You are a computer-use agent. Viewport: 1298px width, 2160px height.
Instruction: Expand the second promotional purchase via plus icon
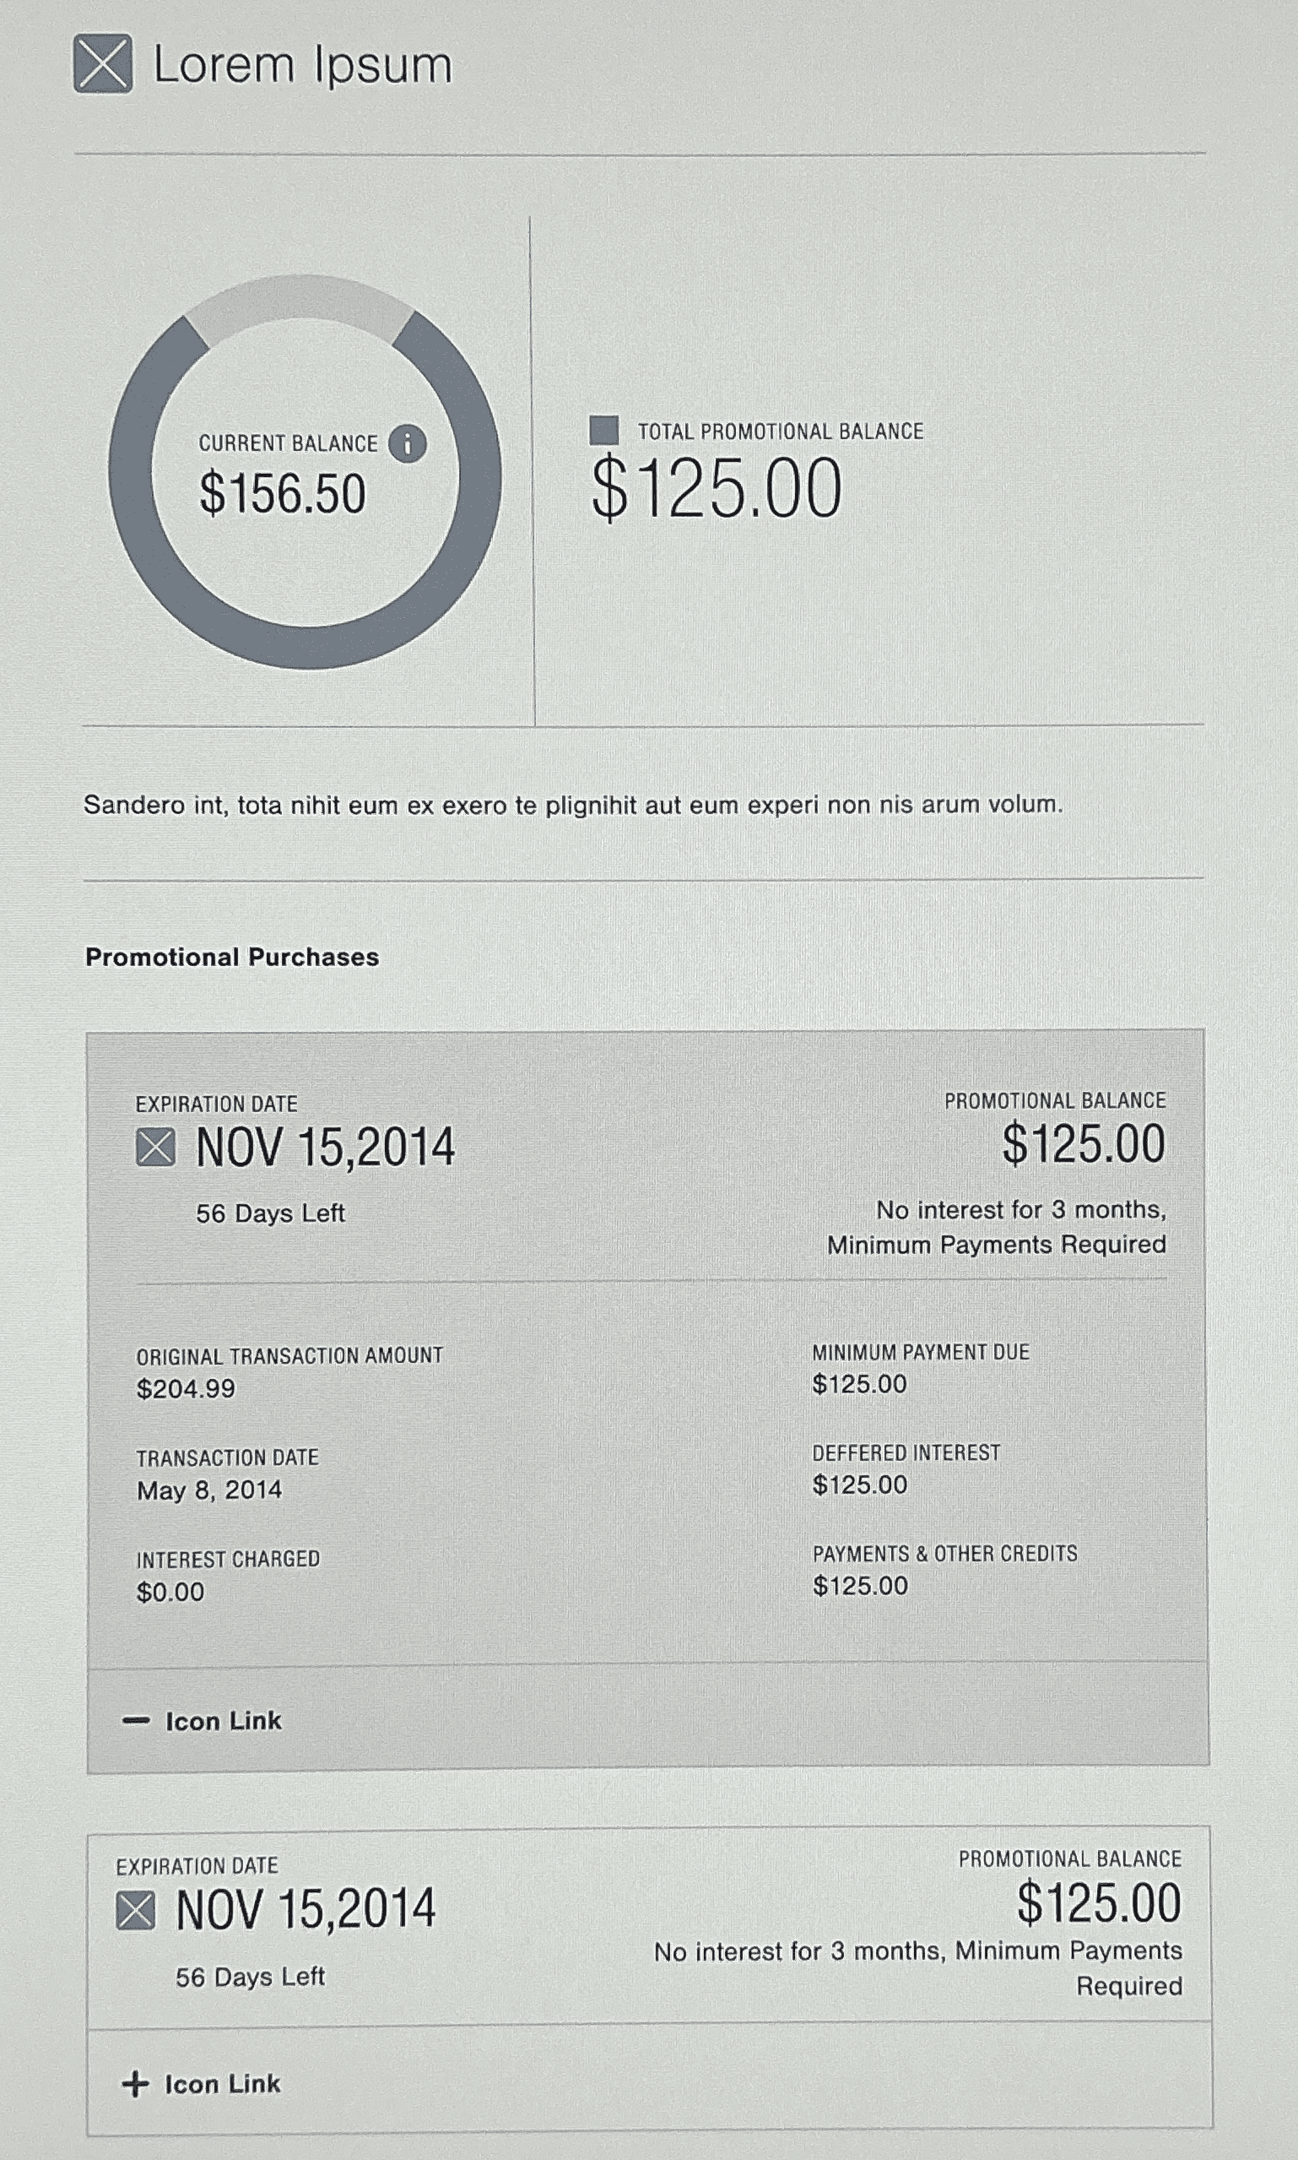(x=135, y=2084)
